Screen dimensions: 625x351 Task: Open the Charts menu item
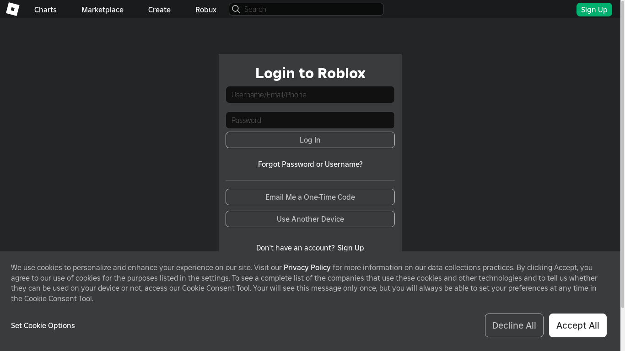click(45, 10)
